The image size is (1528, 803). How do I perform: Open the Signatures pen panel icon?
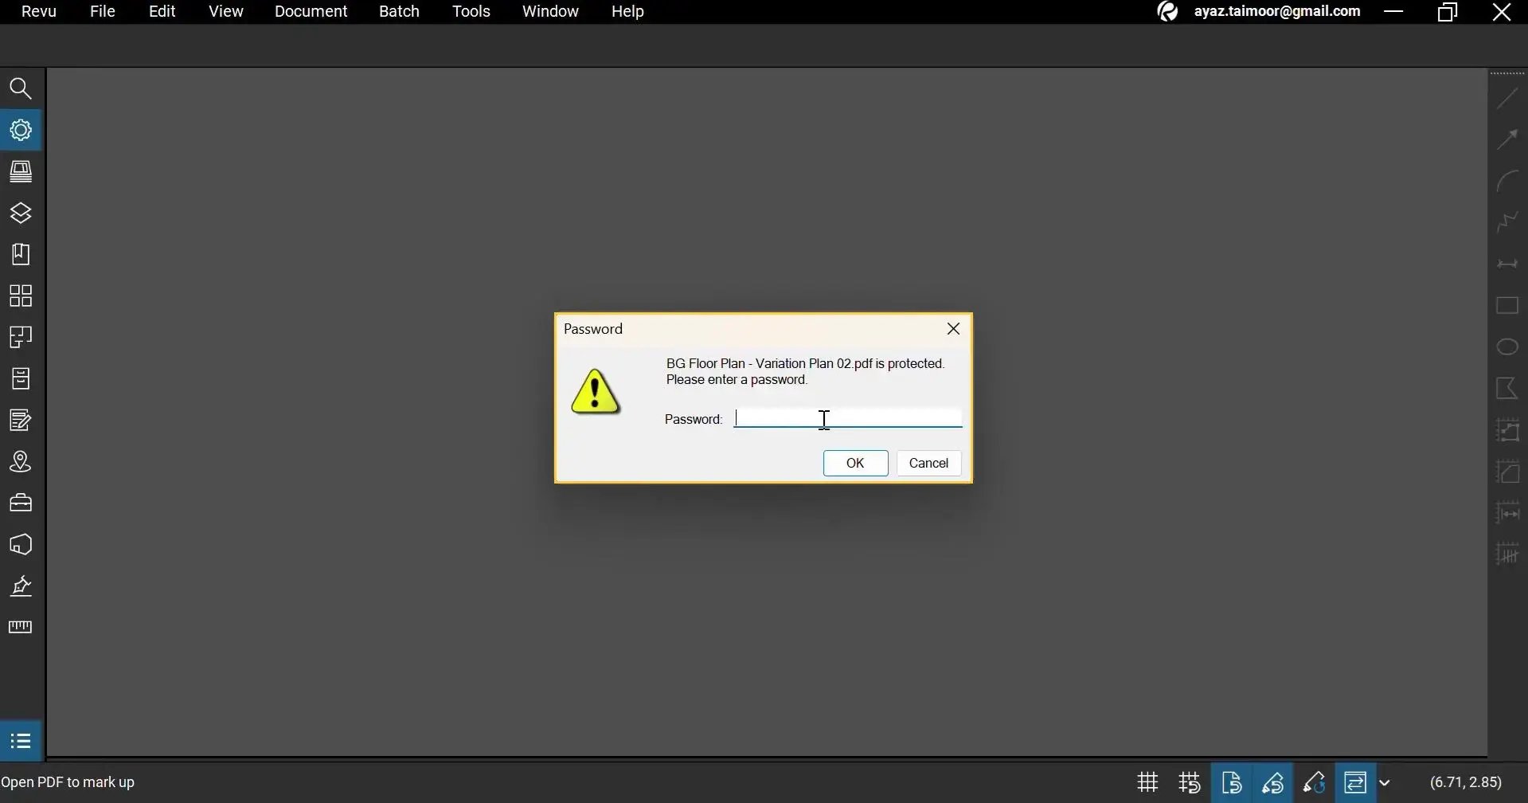pyautogui.click(x=21, y=586)
